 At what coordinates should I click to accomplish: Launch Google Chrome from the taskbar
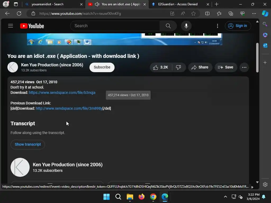click(x=153, y=197)
